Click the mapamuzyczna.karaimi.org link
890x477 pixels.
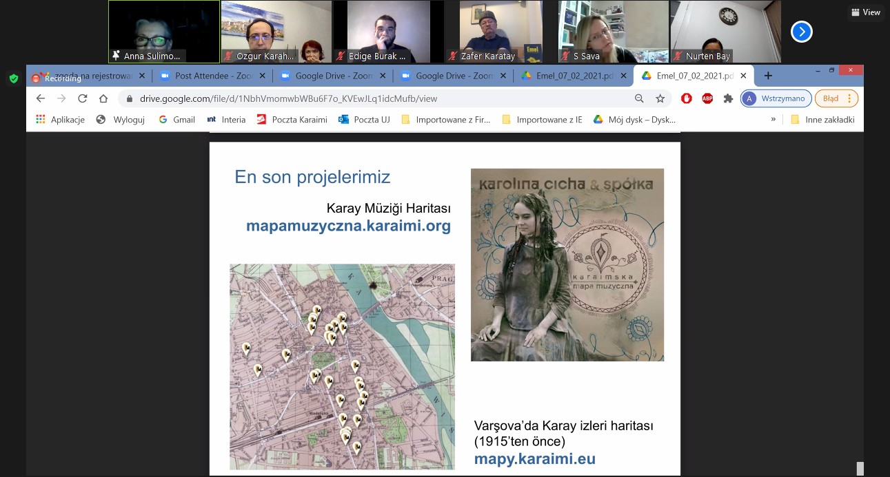tap(349, 226)
